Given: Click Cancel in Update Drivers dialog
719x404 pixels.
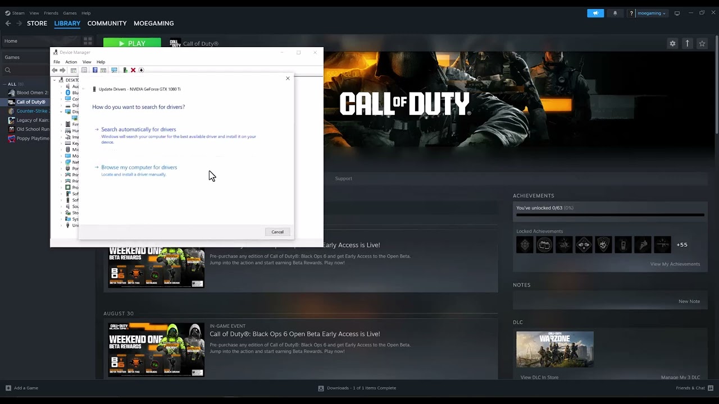Looking at the screenshot, I should click(x=277, y=232).
